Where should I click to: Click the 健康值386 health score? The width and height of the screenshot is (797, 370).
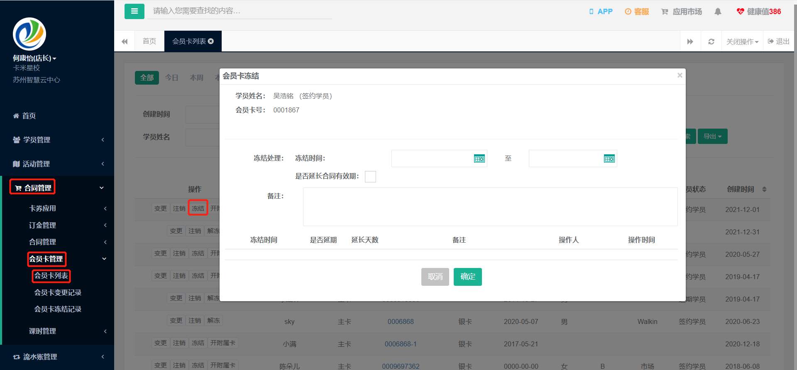pos(759,12)
